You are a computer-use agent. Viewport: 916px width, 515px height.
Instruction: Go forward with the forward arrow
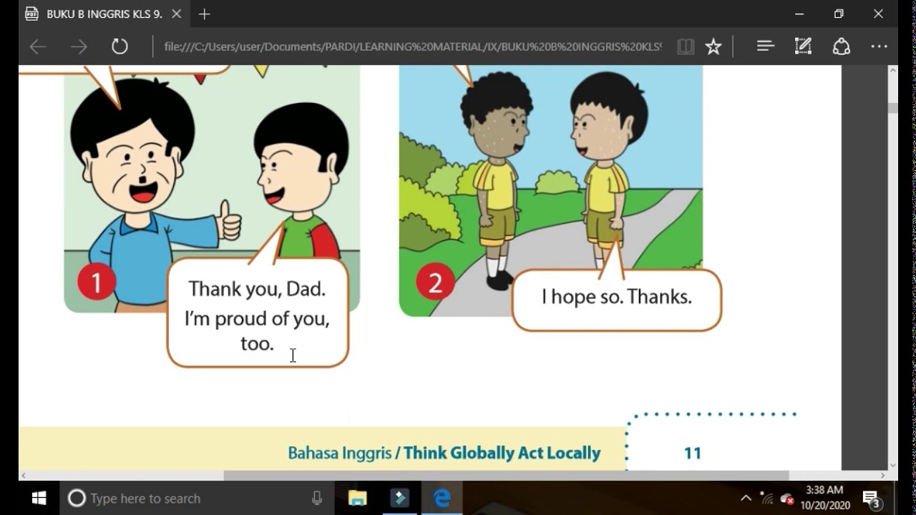[x=79, y=47]
